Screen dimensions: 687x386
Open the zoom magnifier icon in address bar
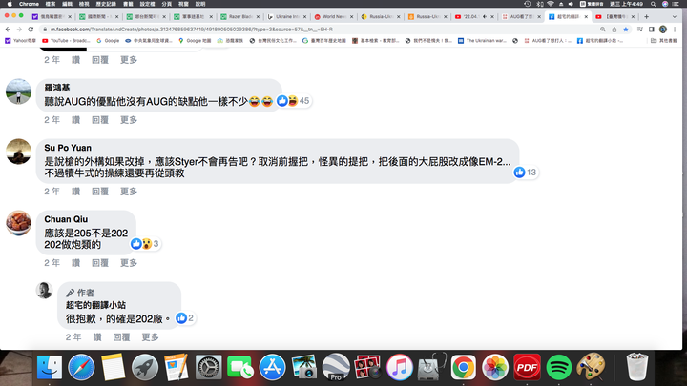click(x=603, y=30)
